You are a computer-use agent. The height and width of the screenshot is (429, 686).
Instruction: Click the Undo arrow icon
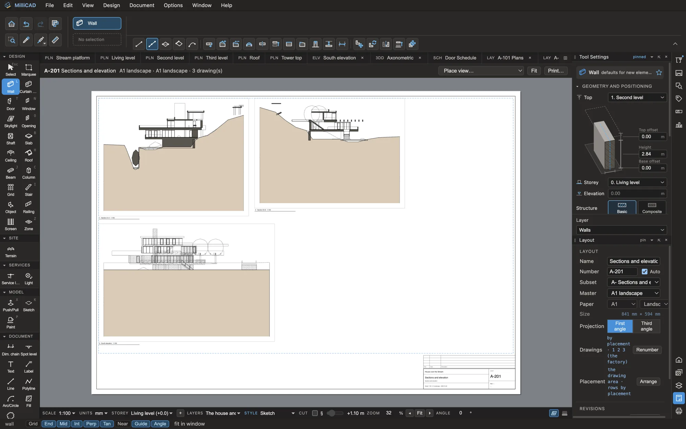[x=26, y=24]
